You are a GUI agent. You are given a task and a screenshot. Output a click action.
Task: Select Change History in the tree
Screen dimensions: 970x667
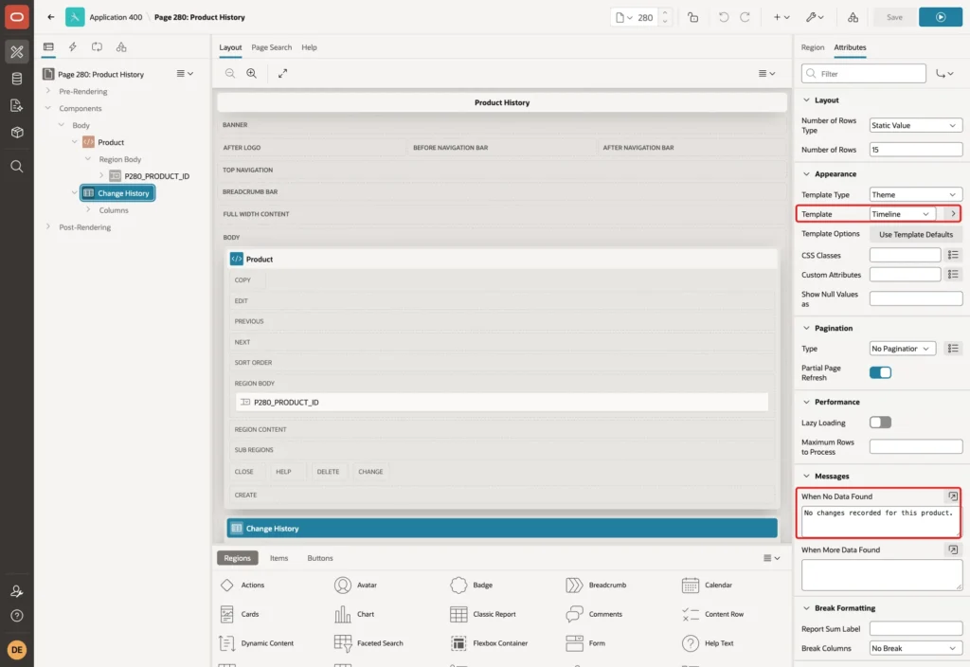point(117,193)
